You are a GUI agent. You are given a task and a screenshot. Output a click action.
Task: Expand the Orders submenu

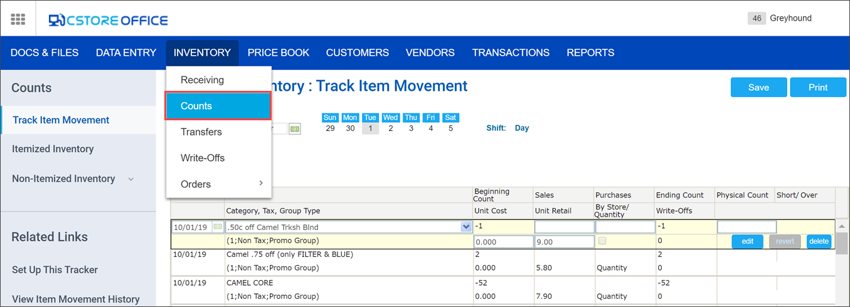click(261, 184)
